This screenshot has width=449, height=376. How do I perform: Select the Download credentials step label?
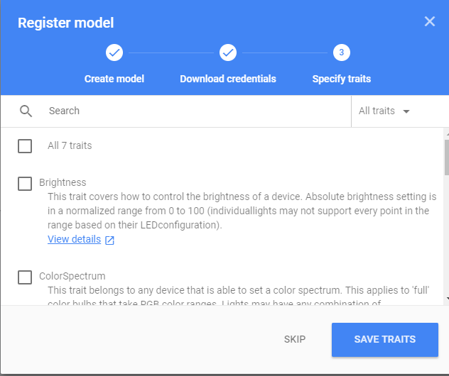tap(228, 79)
